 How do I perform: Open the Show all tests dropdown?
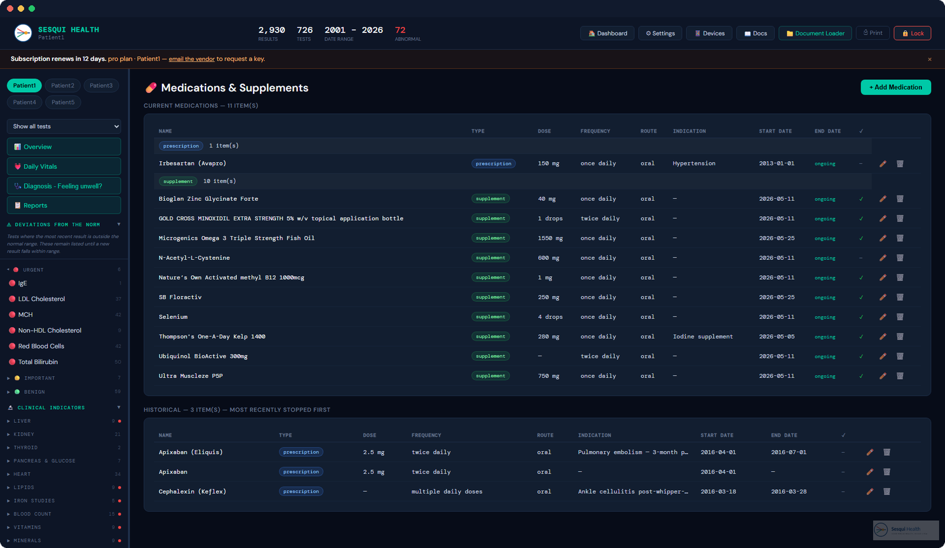pyautogui.click(x=64, y=126)
